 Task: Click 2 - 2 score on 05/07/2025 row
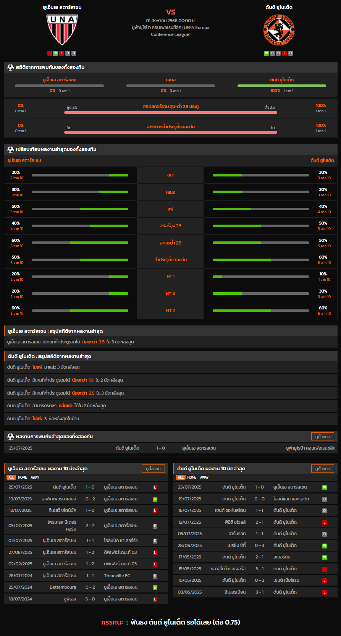(x=90, y=526)
